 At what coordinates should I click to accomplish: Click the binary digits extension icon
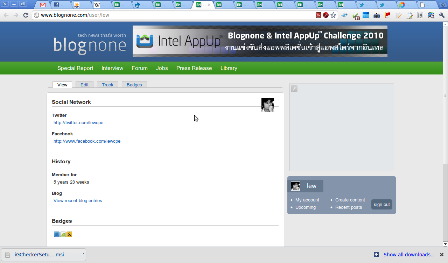coord(420,15)
